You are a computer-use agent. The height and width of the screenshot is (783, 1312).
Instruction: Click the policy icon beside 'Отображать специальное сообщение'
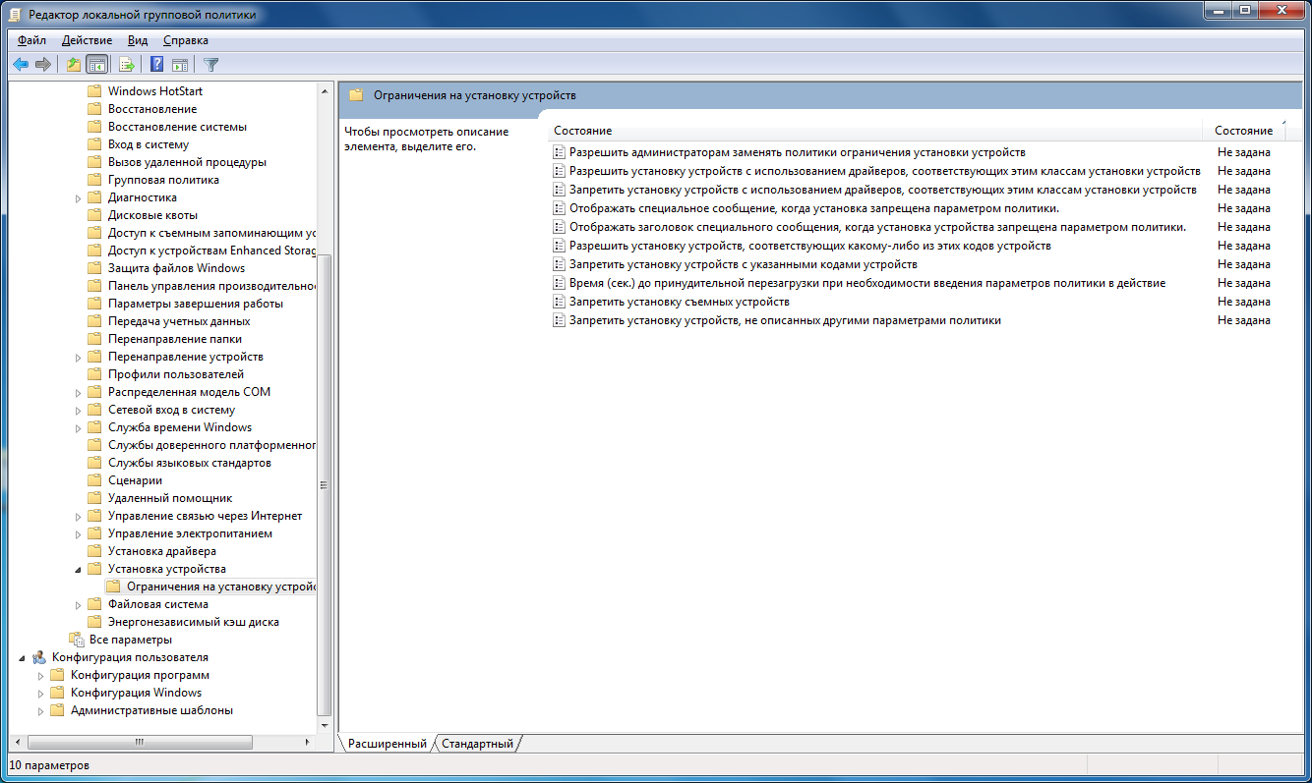559,208
